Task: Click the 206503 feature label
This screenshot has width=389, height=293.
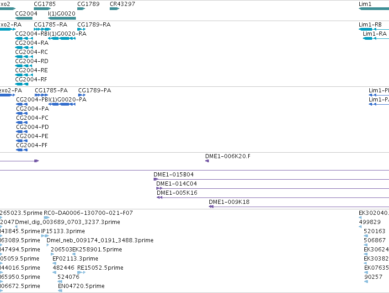Action: (x=62, y=249)
